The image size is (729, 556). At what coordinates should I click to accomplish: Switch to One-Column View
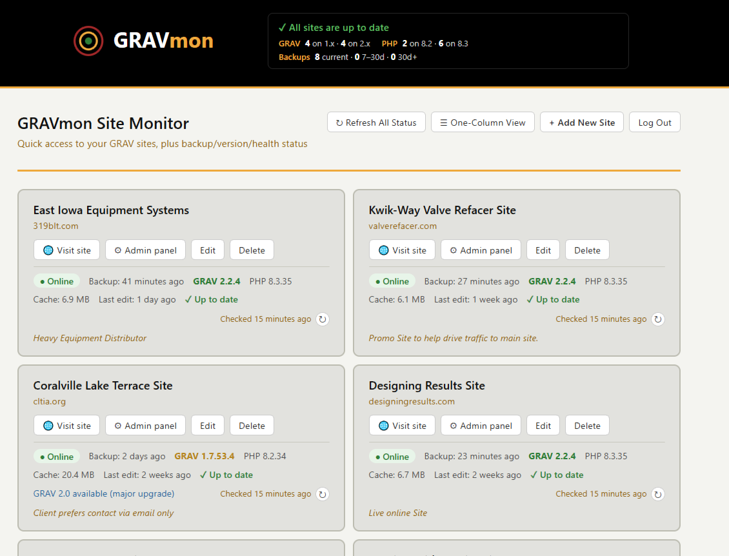483,123
